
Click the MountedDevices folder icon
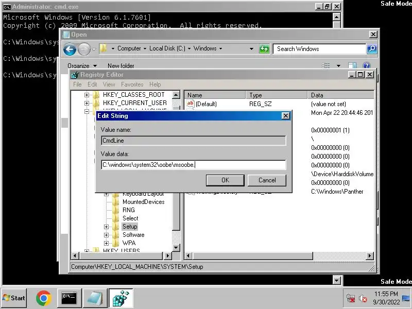click(115, 202)
